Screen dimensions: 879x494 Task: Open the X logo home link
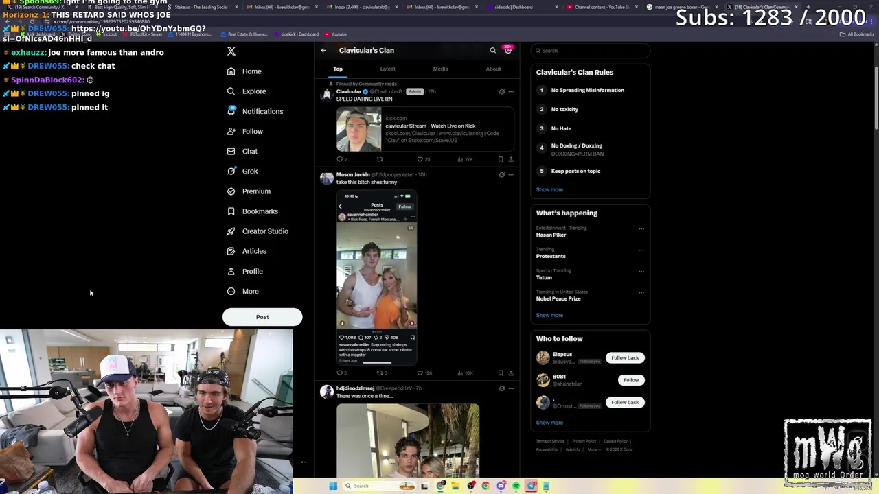[x=231, y=51]
